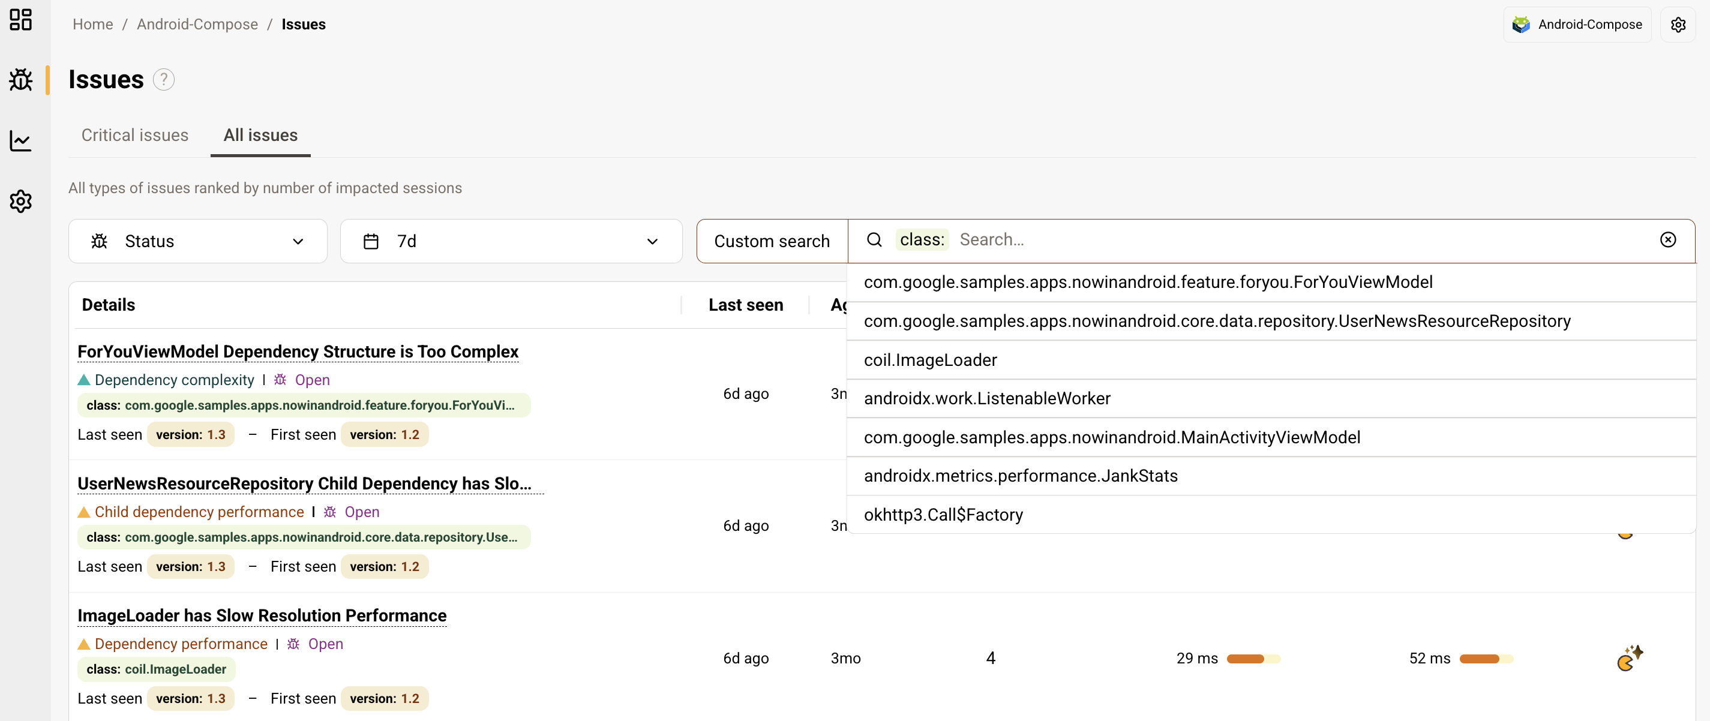Select the All issues tab
This screenshot has height=721, width=1710.
tap(260, 135)
